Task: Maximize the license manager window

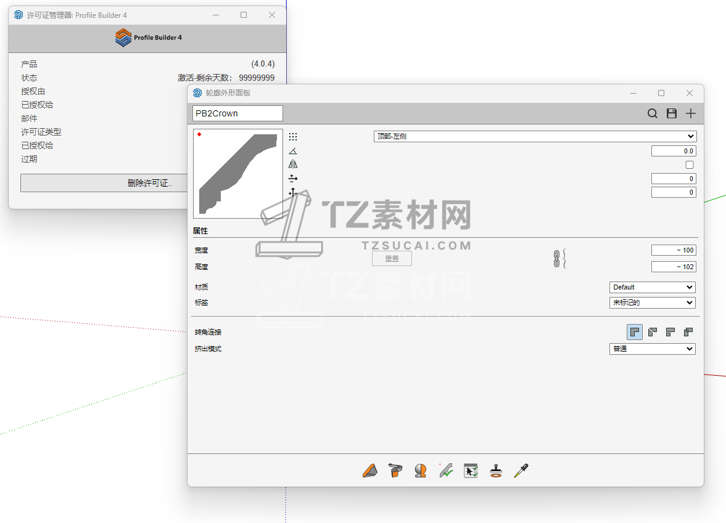Action: 244,15
